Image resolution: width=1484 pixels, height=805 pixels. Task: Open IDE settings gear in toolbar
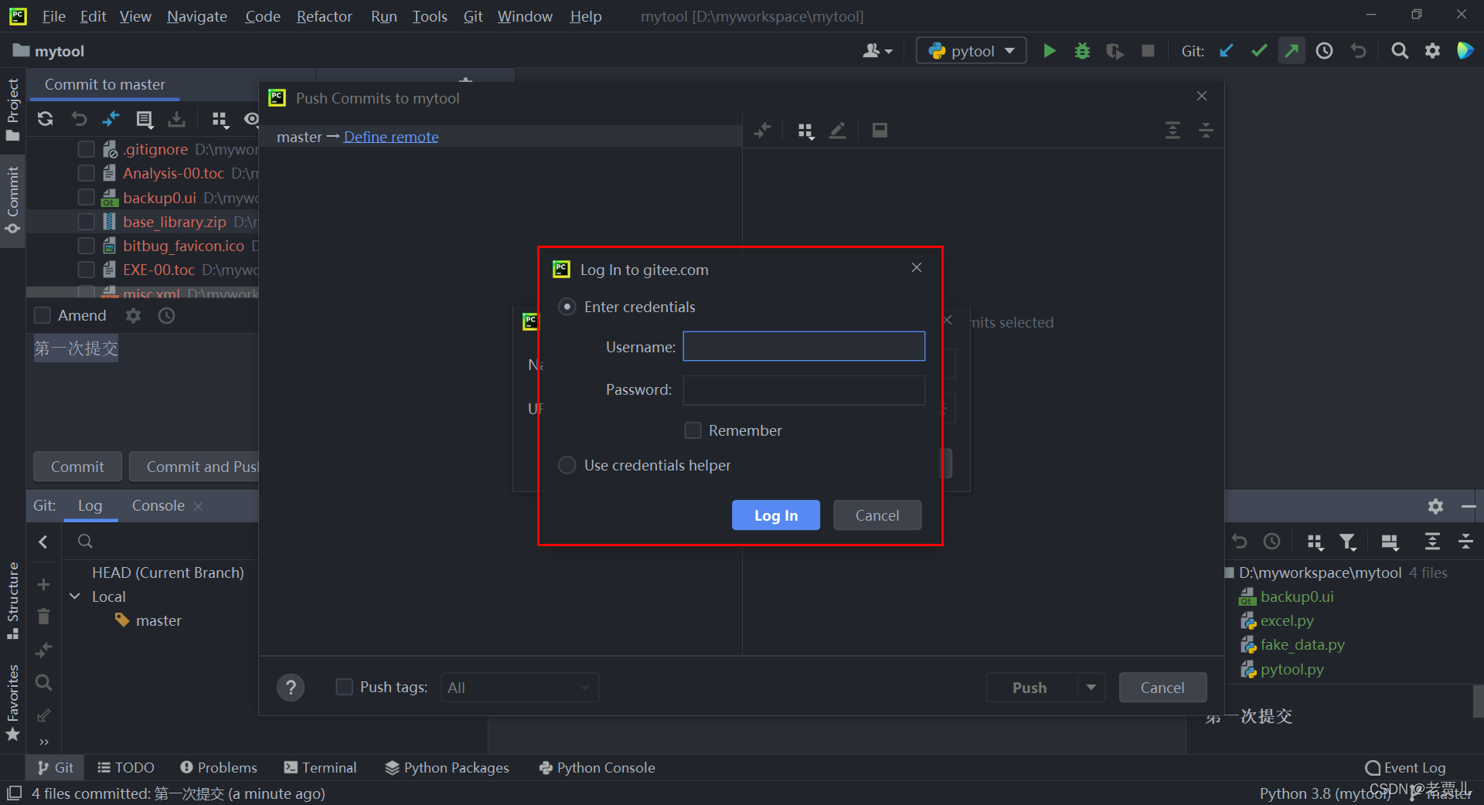[1432, 51]
